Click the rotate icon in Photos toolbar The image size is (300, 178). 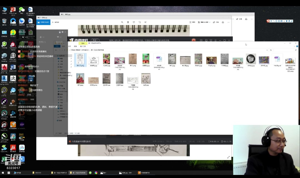[x=139, y=22]
